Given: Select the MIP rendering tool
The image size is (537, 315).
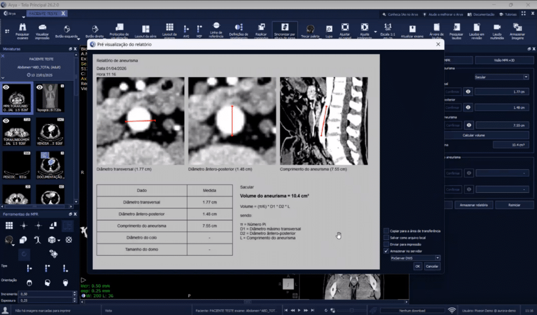Looking at the screenshot, I should click(x=199, y=31).
